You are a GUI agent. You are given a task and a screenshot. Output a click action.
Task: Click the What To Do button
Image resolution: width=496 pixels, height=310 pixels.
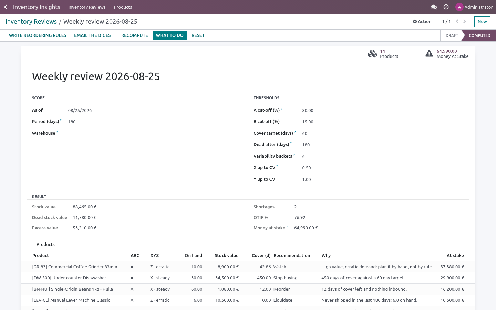click(170, 35)
